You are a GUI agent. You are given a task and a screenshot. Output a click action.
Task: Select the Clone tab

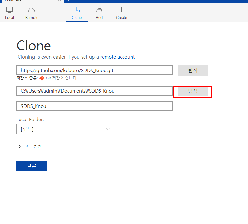(x=77, y=13)
